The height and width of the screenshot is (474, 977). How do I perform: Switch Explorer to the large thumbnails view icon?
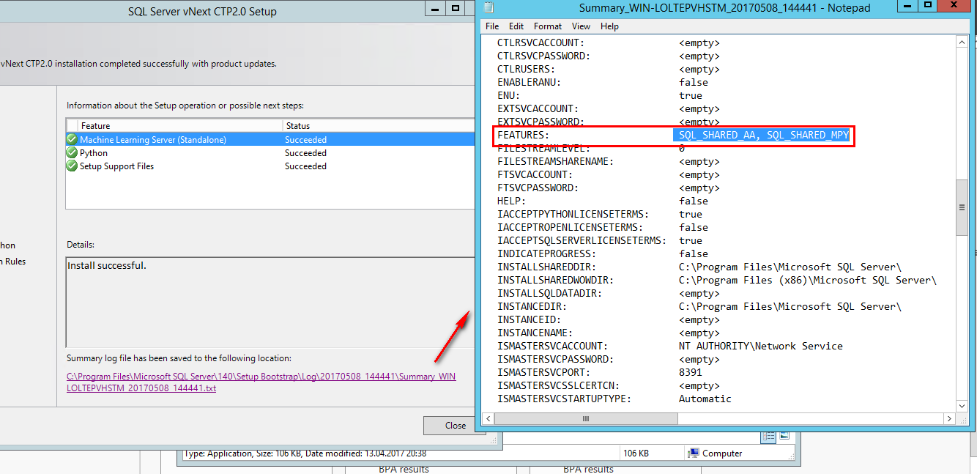pyautogui.click(x=784, y=436)
